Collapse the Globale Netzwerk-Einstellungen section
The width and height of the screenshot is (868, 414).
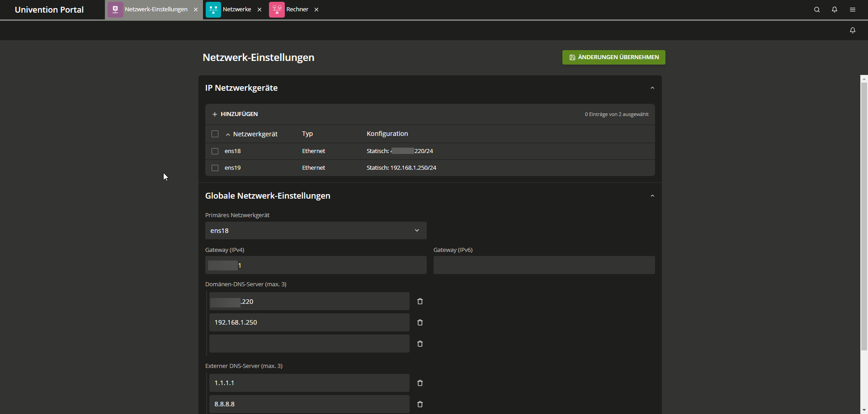(x=652, y=196)
